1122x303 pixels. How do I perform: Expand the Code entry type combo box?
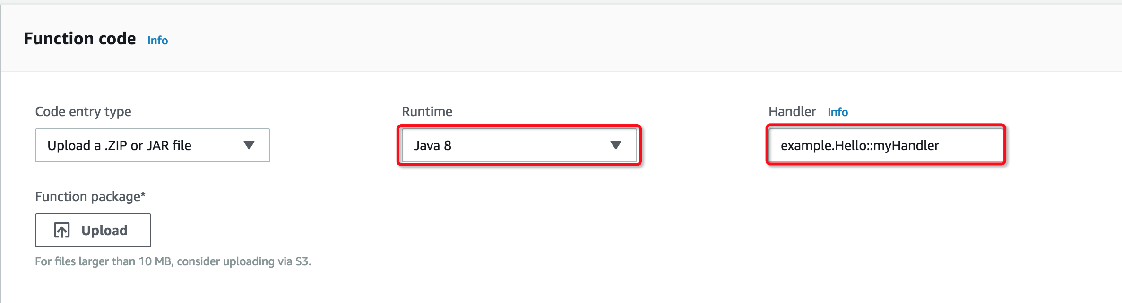click(x=153, y=145)
